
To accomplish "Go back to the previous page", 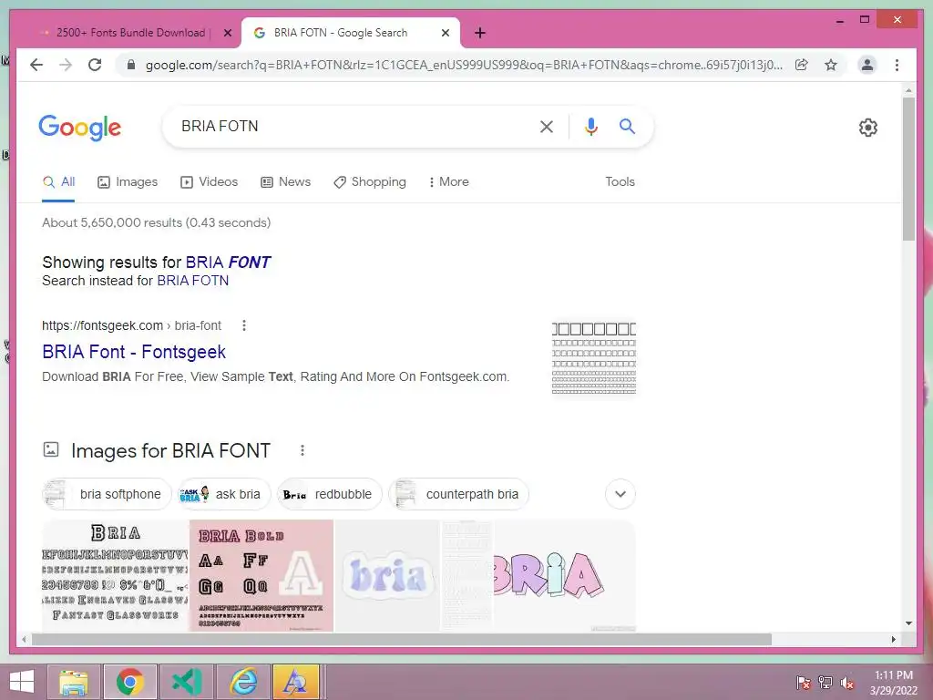I will (36, 65).
